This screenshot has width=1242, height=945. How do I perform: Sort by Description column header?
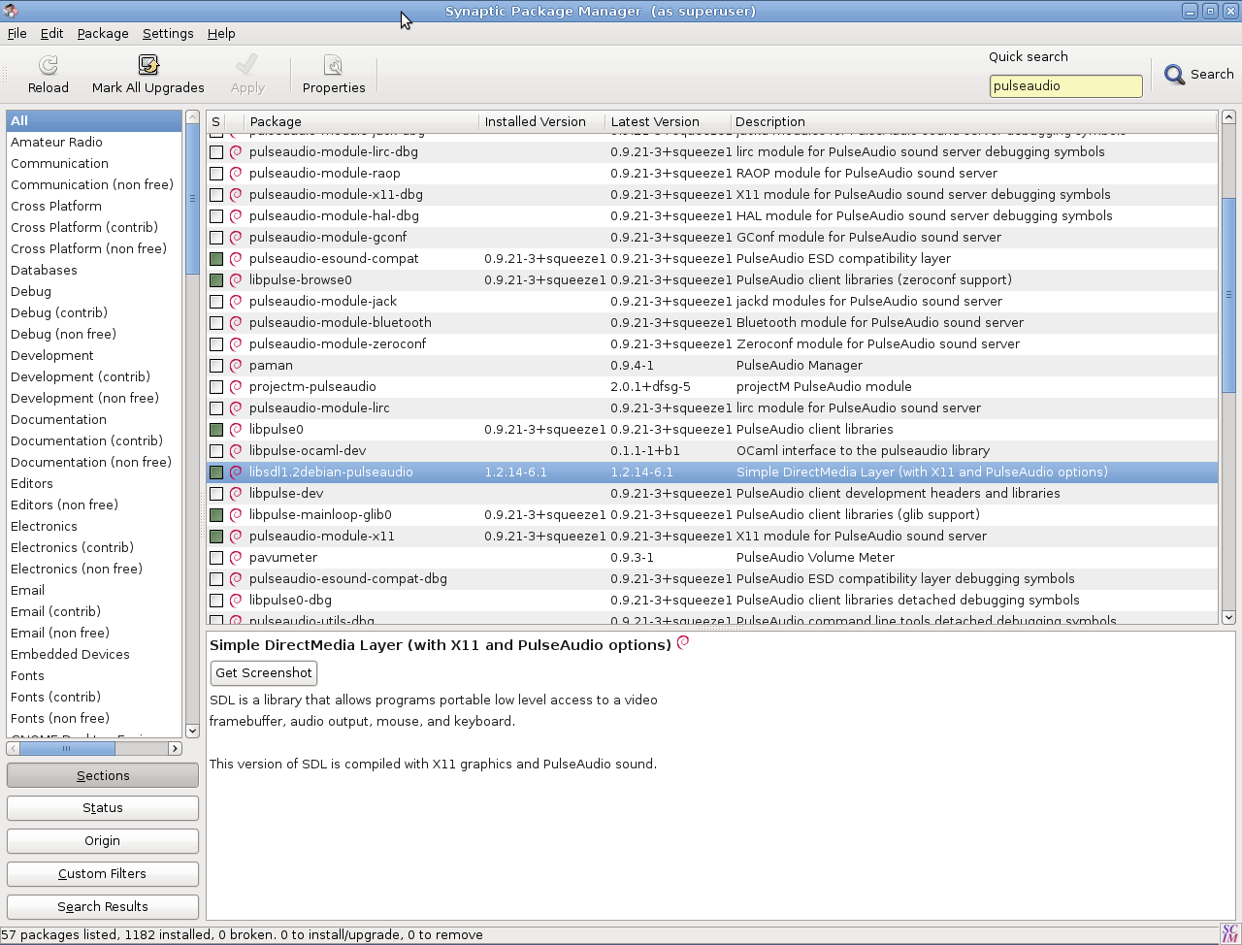click(x=973, y=122)
